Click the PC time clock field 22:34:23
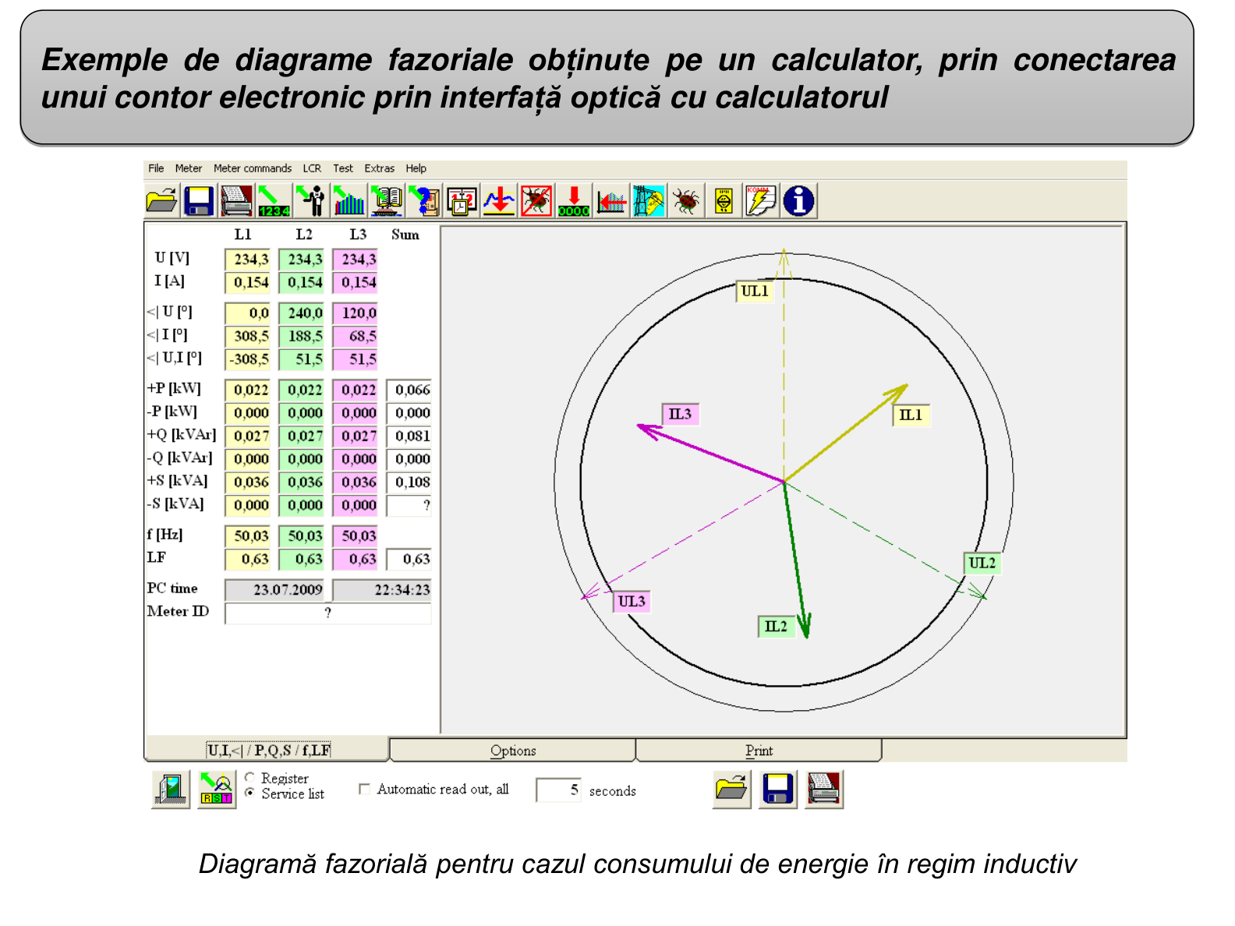 (382, 590)
